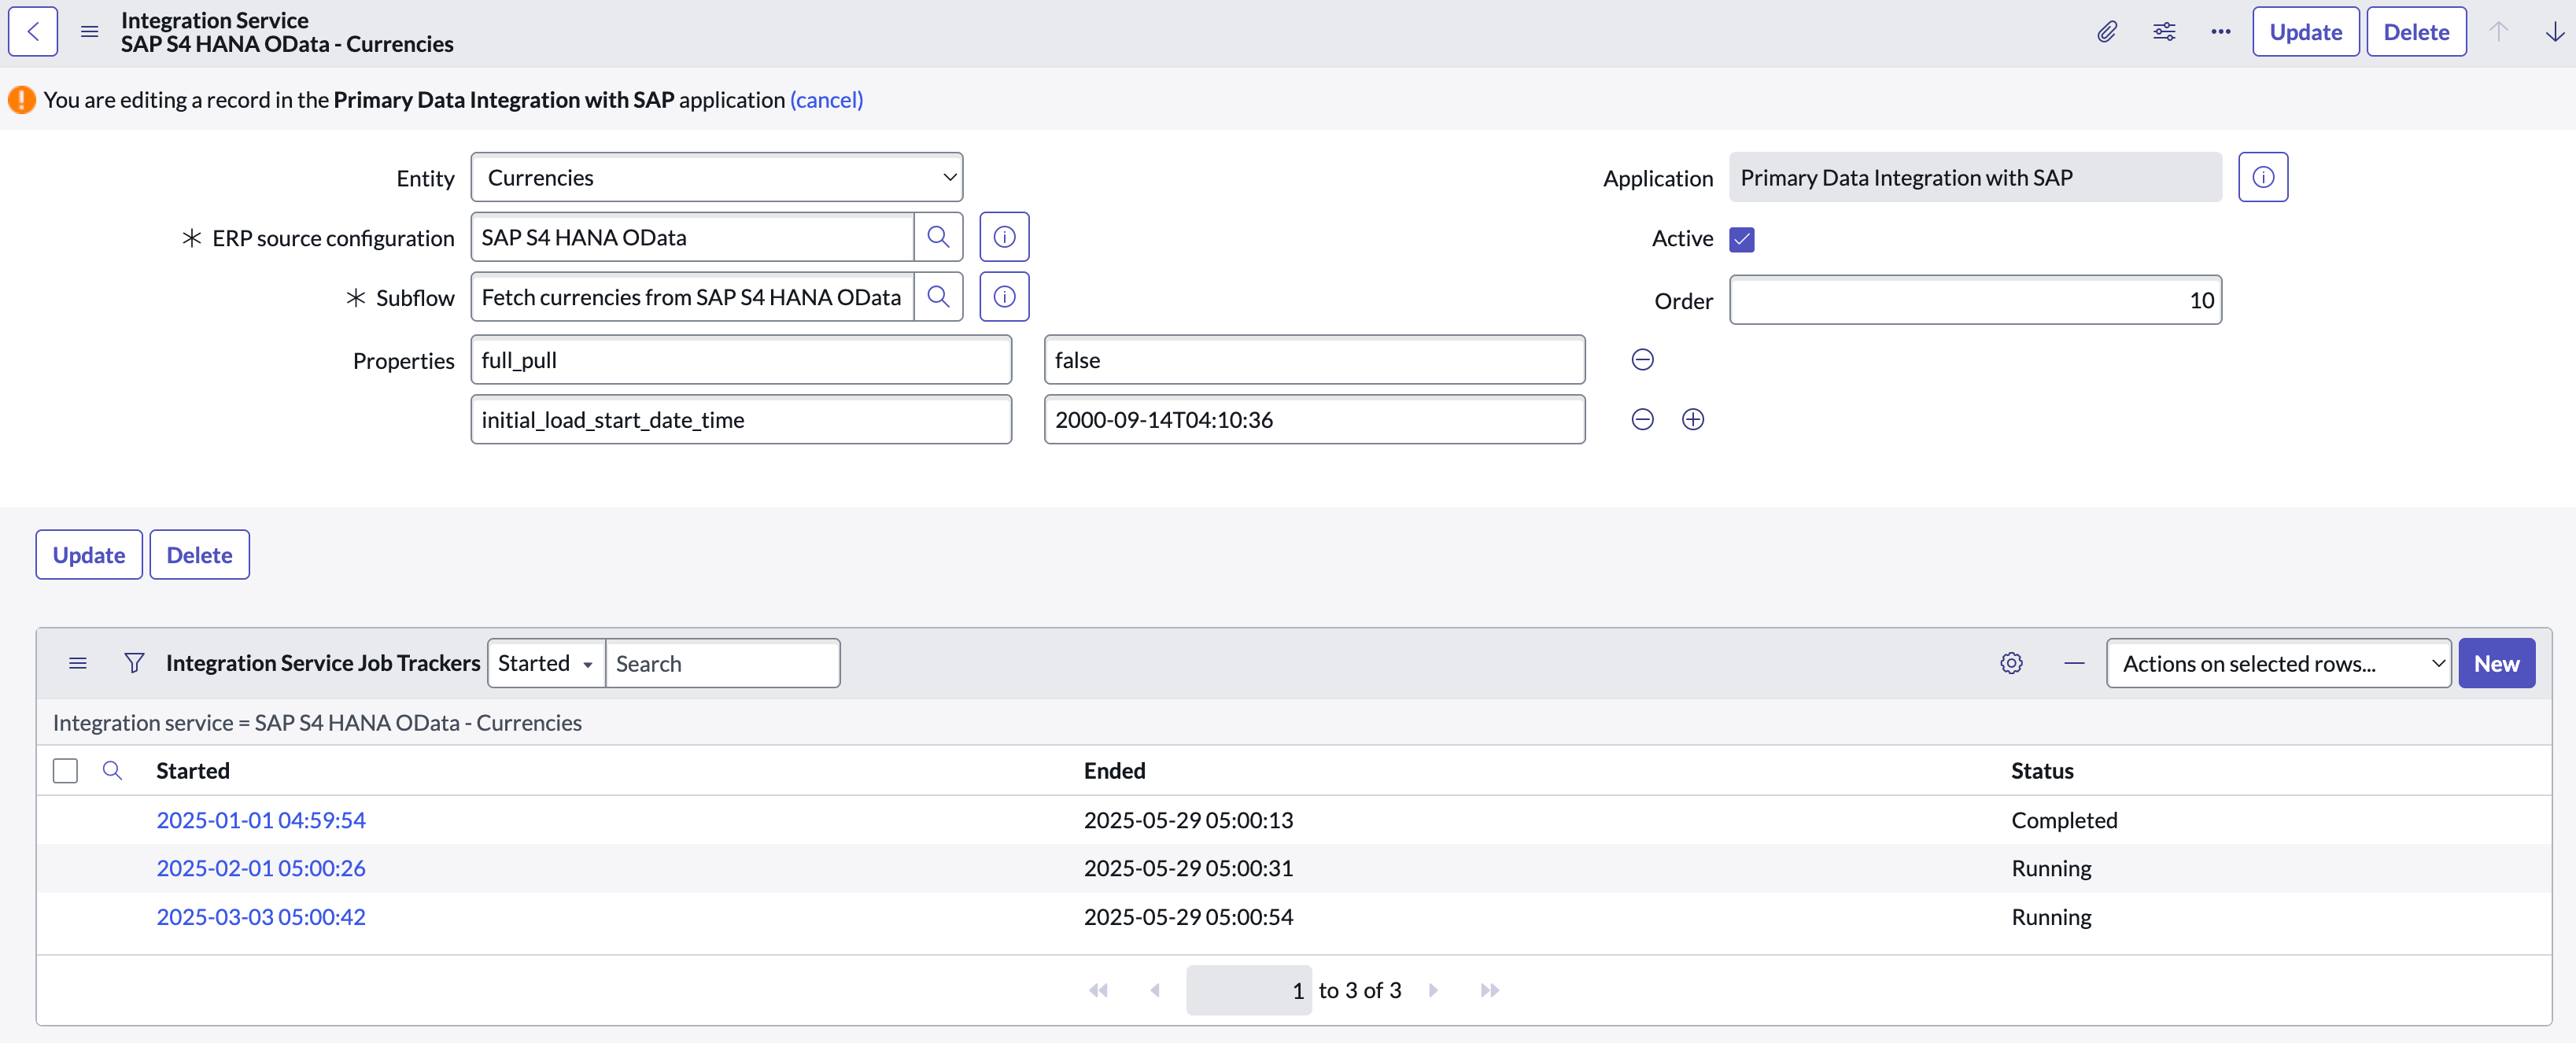Image resolution: width=2576 pixels, height=1043 pixels.
Task: Add a new property row with plus icon
Action: (x=1692, y=420)
